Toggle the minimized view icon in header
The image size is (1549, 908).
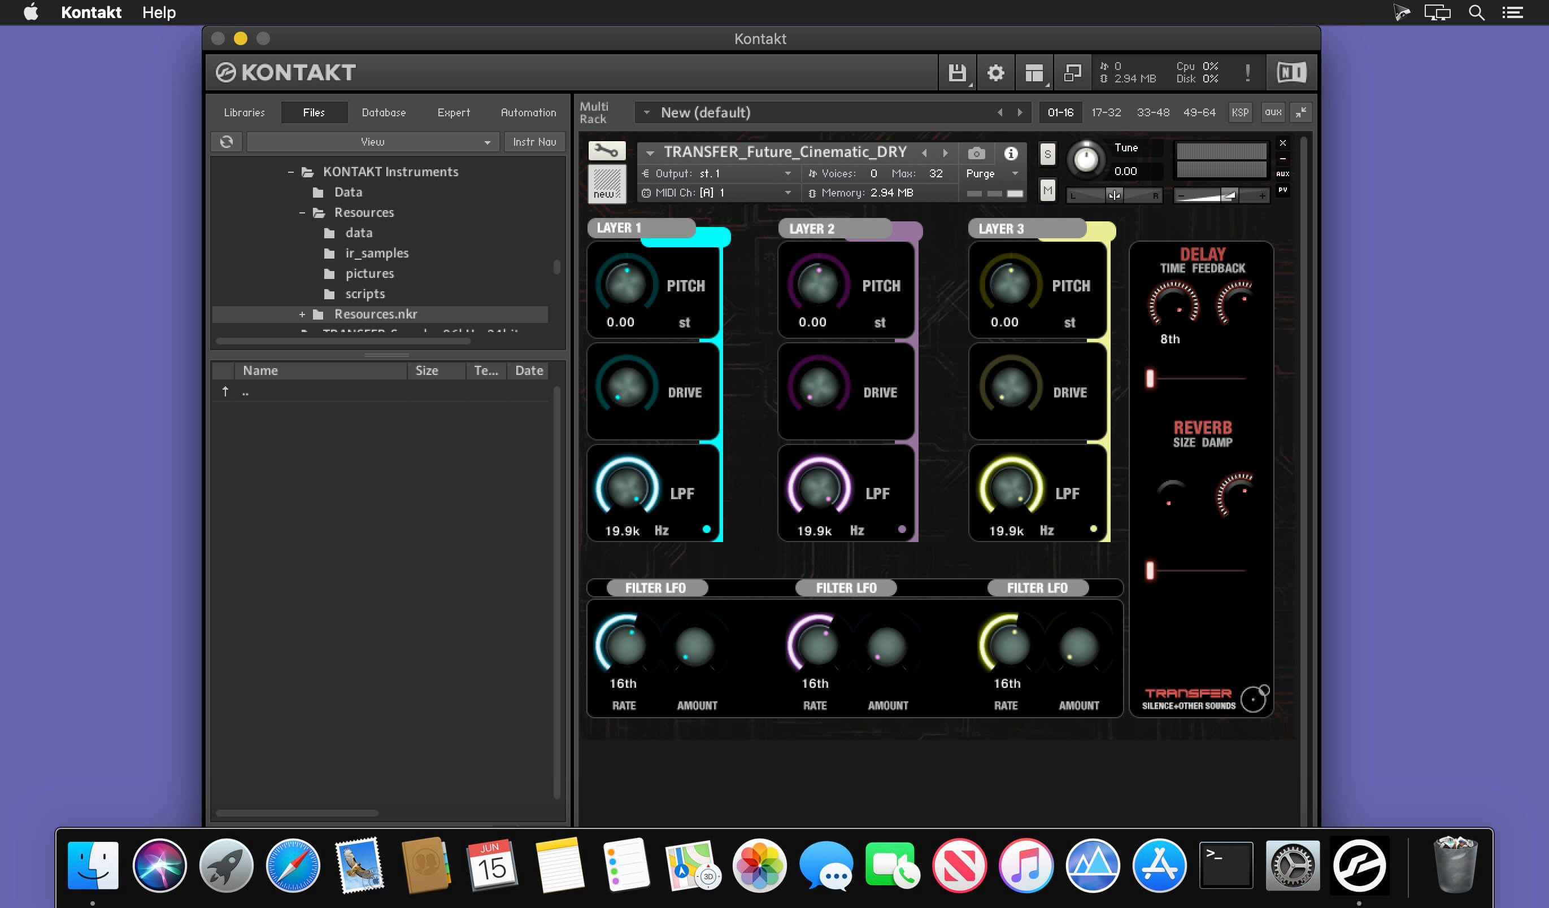1072,73
